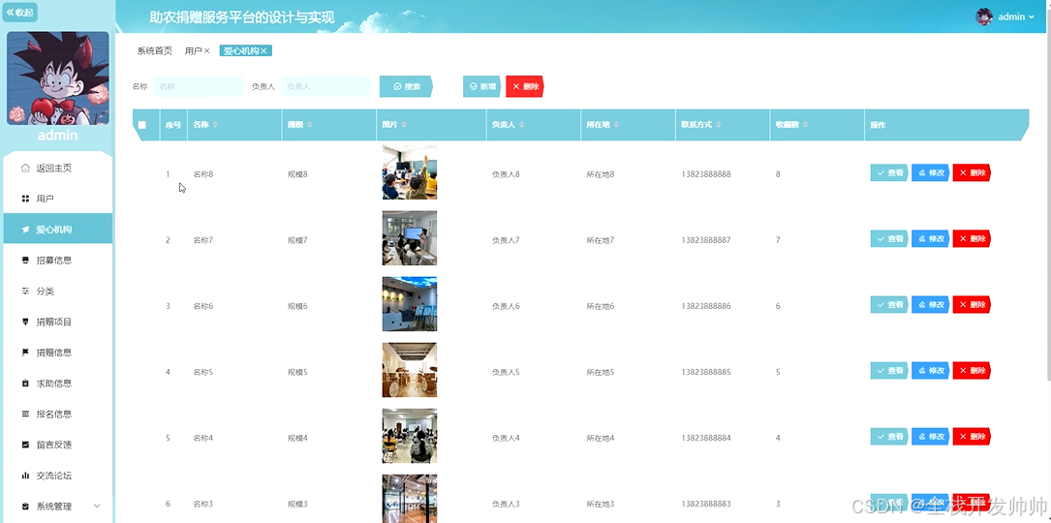Viewport: 1051px width, 523px height.
Task: Click the 负责人 search input field
Action: coord(325,86)
